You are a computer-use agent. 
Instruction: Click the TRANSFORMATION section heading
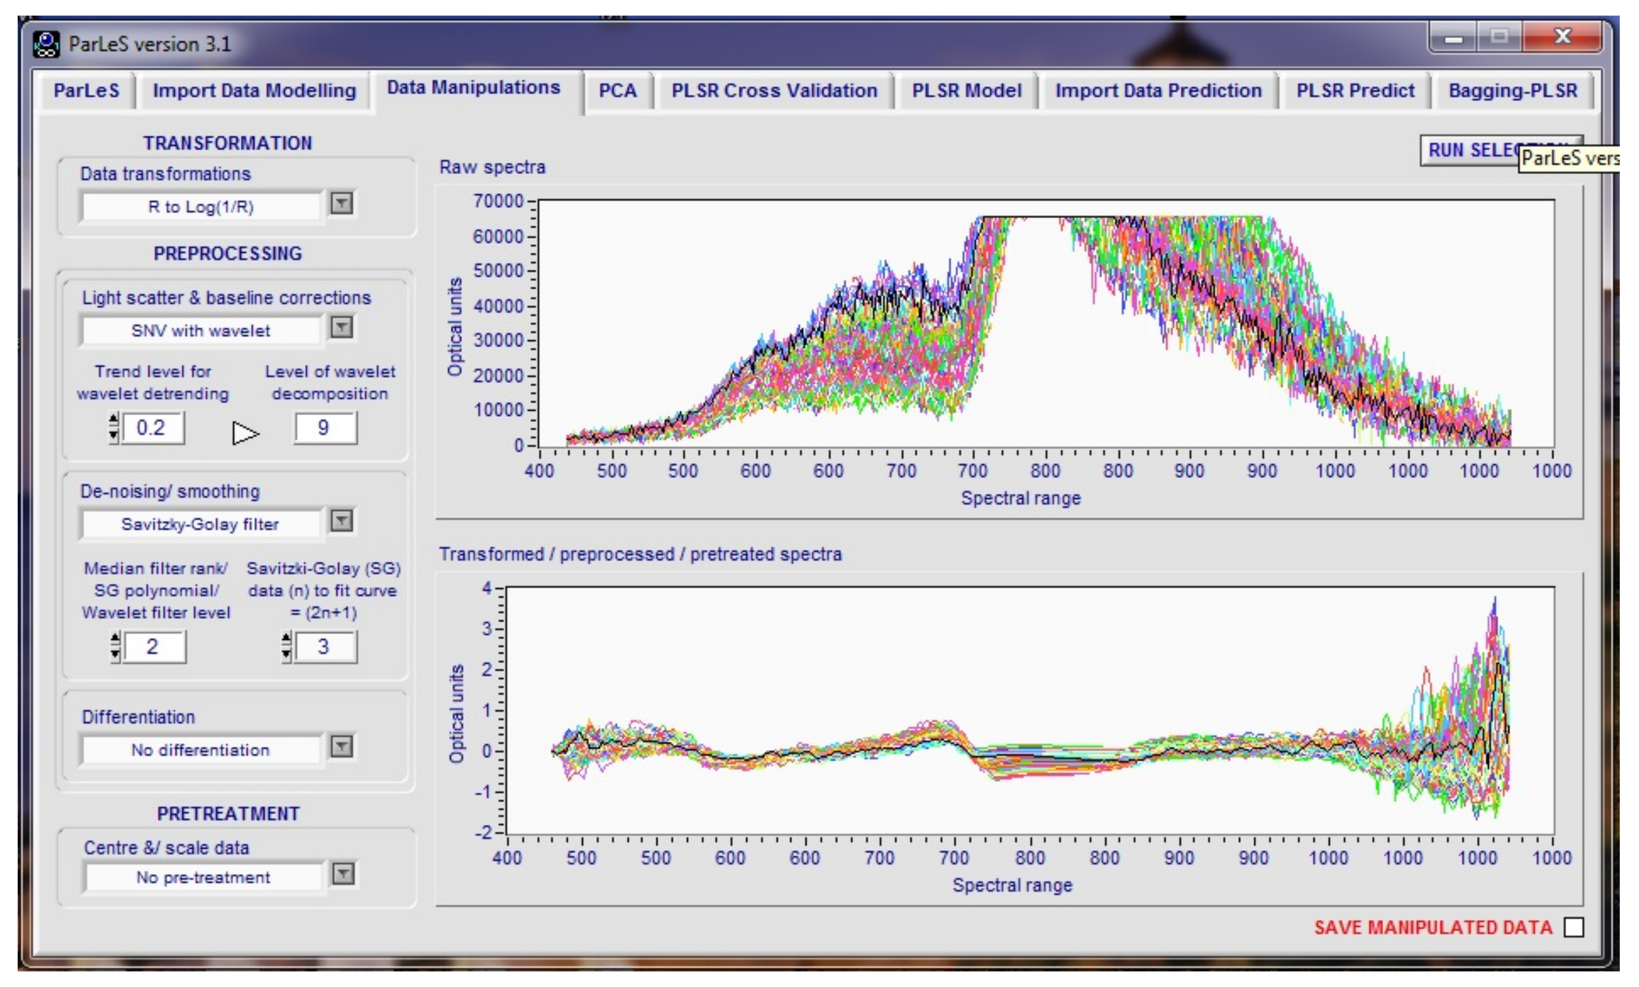(x=228, y=143)
